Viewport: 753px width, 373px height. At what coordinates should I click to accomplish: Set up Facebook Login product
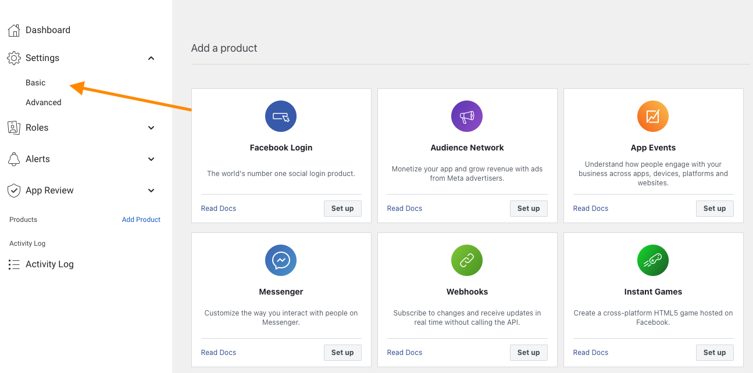pos(342,209)
